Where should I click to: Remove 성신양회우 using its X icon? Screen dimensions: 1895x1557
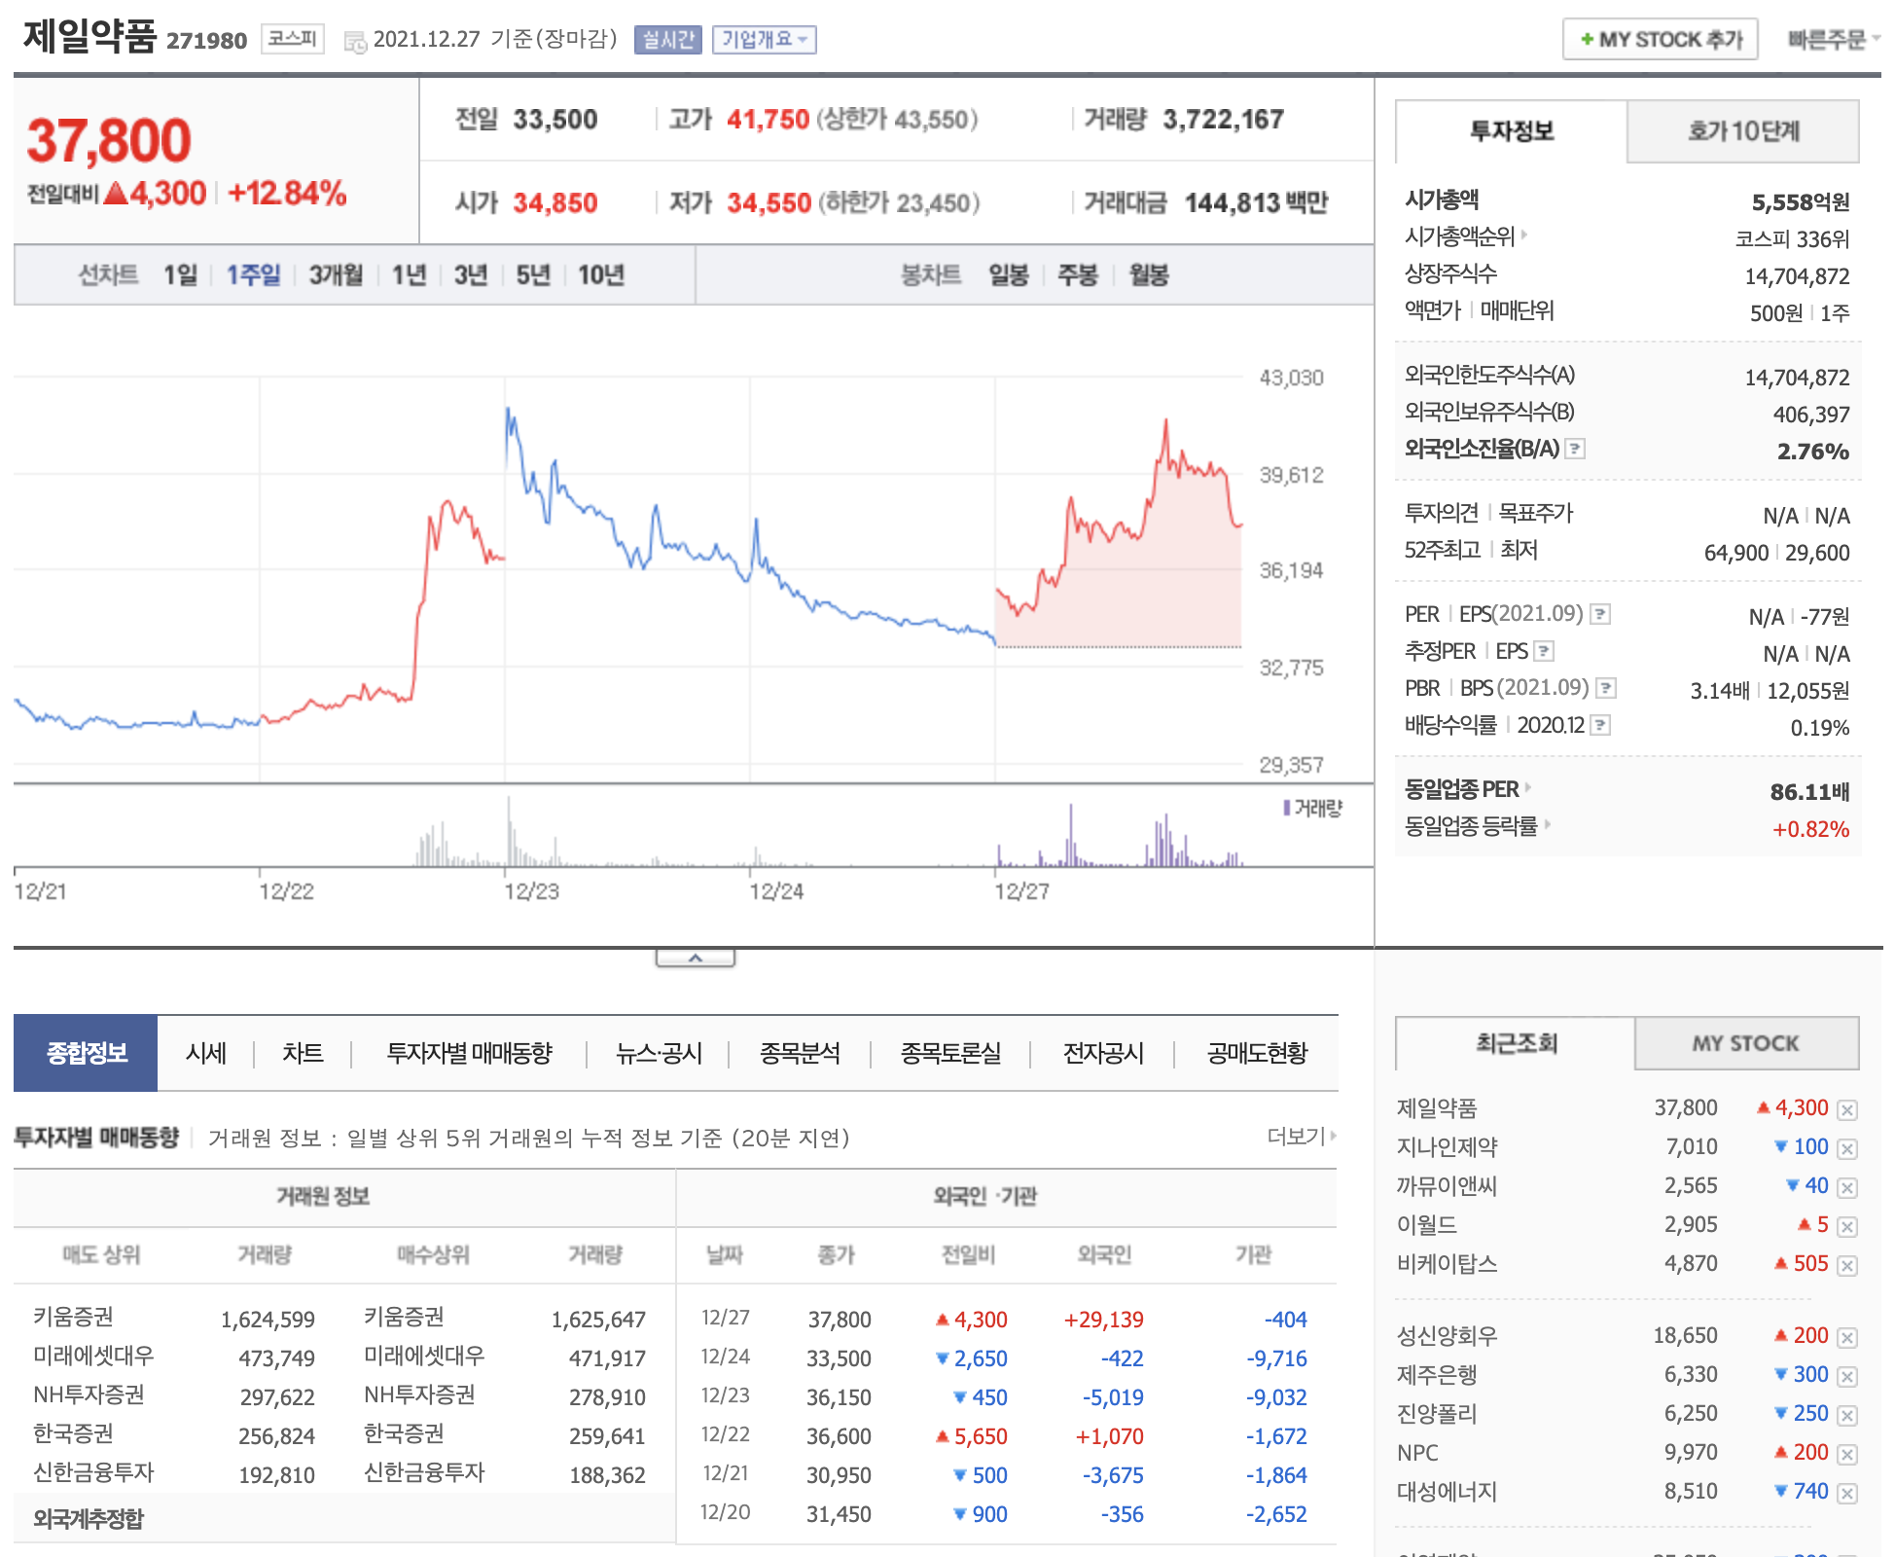coord(1847,1337)
